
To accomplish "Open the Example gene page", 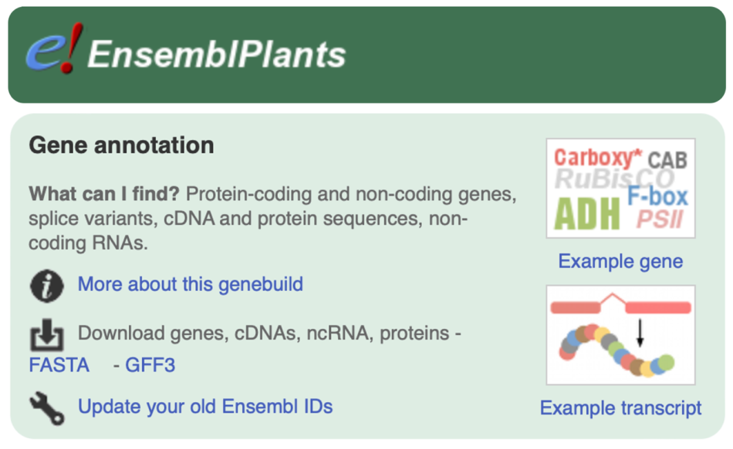I will click(620, 262).
